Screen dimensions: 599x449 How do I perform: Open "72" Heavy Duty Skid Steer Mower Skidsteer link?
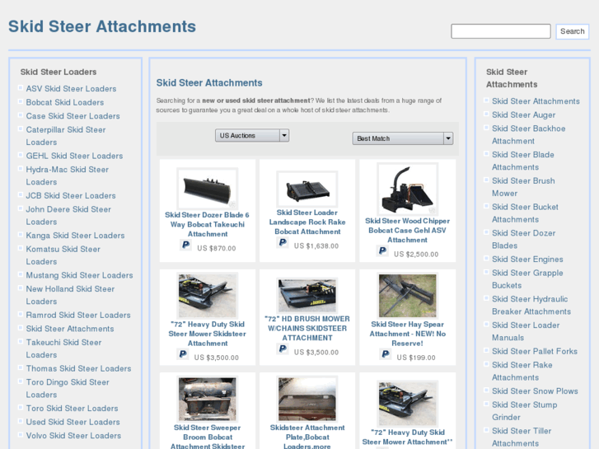pos(208,334)
